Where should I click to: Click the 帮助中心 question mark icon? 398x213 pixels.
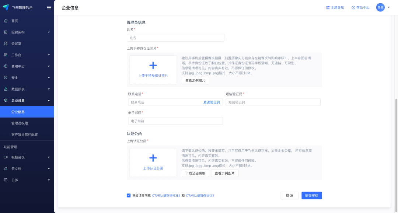tap(353, 8)
